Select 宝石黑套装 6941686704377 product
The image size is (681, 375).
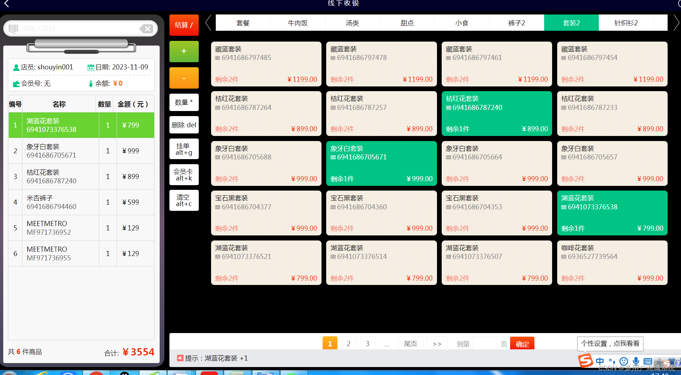[266, 213]
